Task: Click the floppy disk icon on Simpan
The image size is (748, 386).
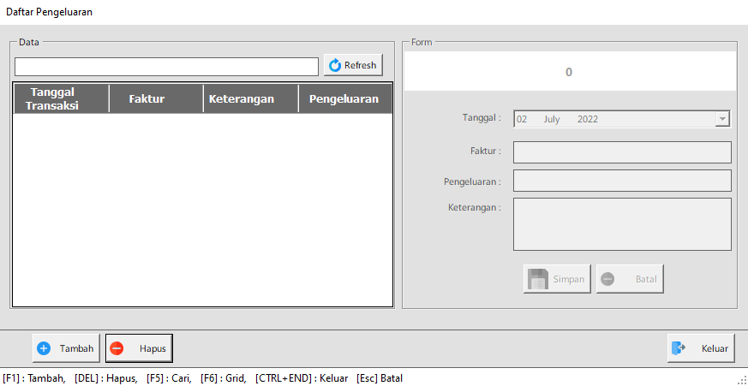Action: [x=538, y=279]
